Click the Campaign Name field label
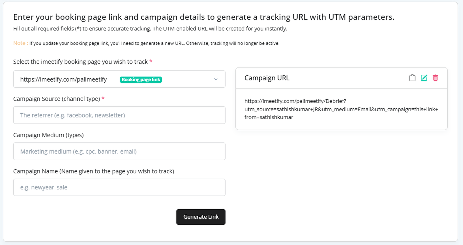 (94, 171)
